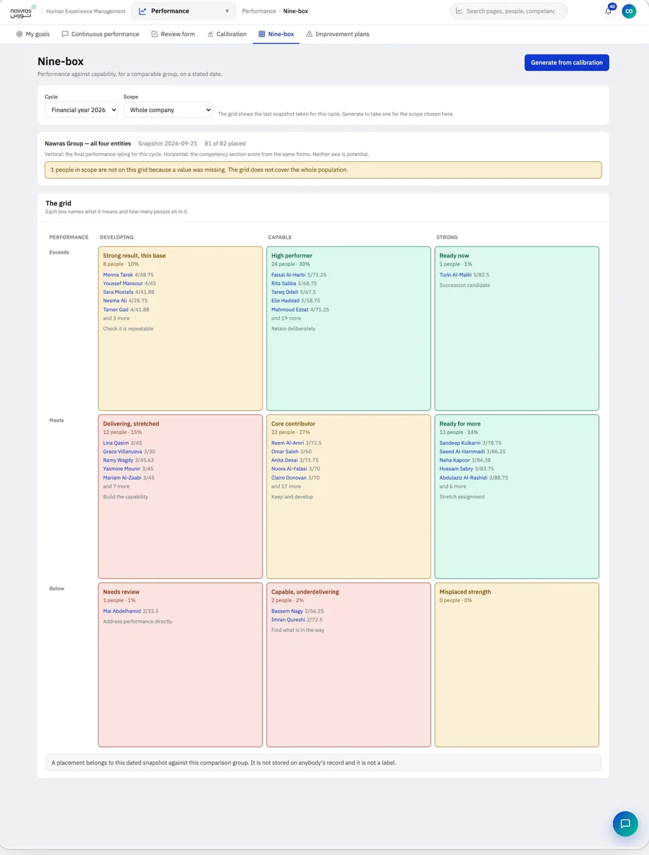Click the 'and 19 more' text
The height and width of the screenshot is (855, 649).
pos(286,318)
